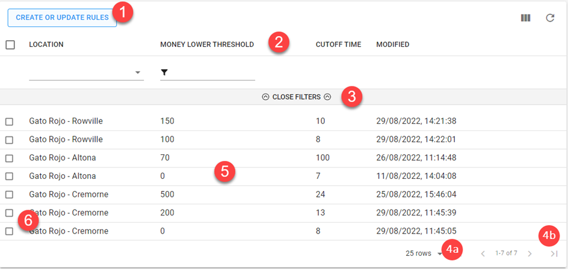Click timestamp 25/08/2022, 15:46:04
This screenshot has width=568, height=269.
click(x=416, y=195)
